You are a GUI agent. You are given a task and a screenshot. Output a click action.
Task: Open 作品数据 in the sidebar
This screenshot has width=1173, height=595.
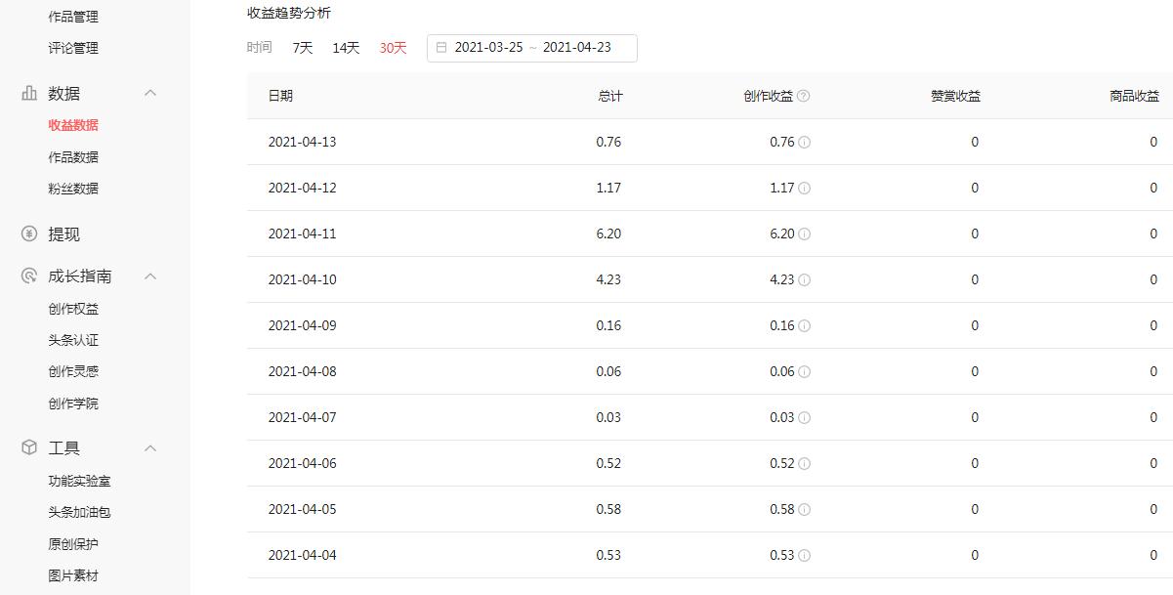point(73,157)
